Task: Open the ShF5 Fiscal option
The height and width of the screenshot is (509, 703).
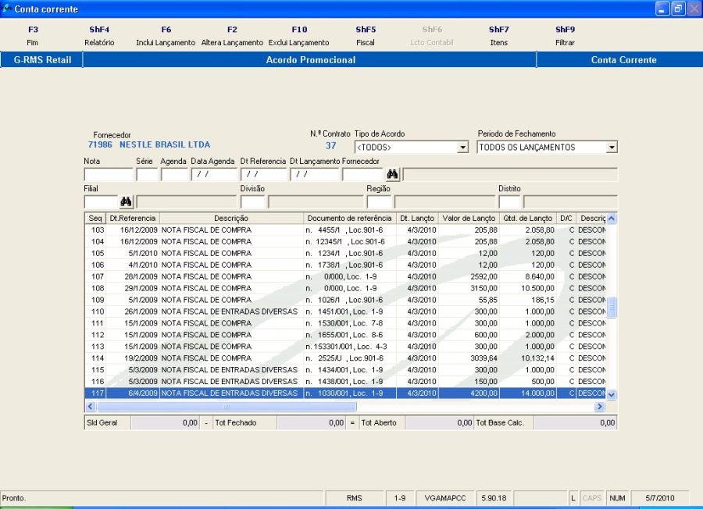Action: (366, 36)
